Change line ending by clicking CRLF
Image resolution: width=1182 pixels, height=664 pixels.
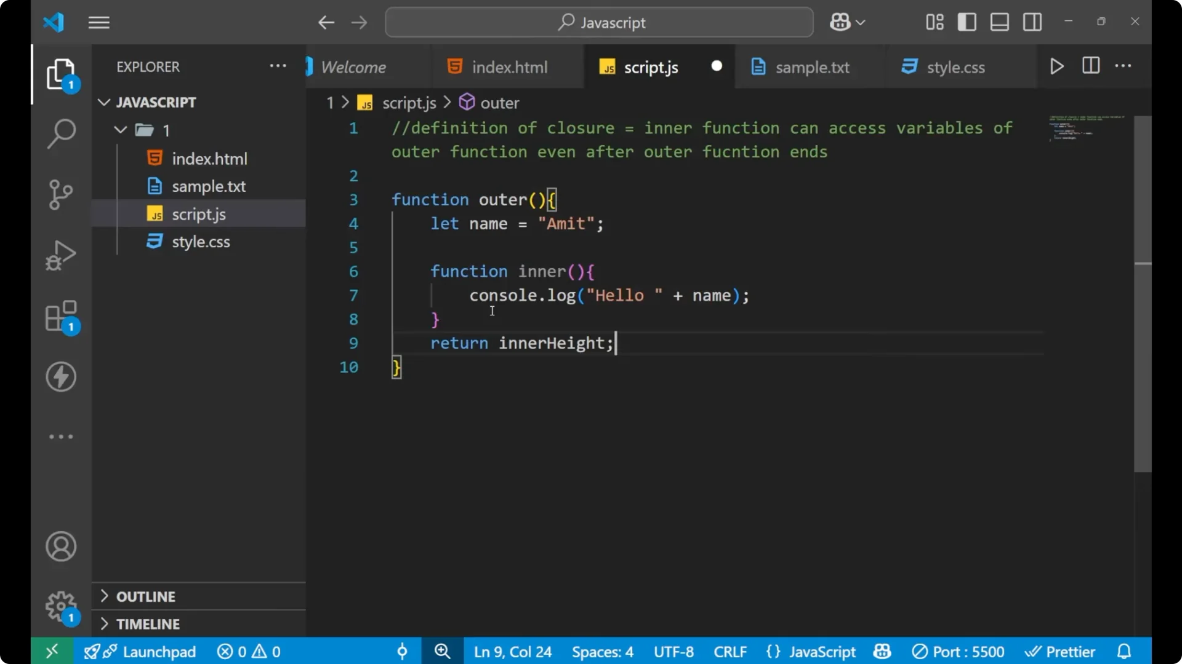730,651
